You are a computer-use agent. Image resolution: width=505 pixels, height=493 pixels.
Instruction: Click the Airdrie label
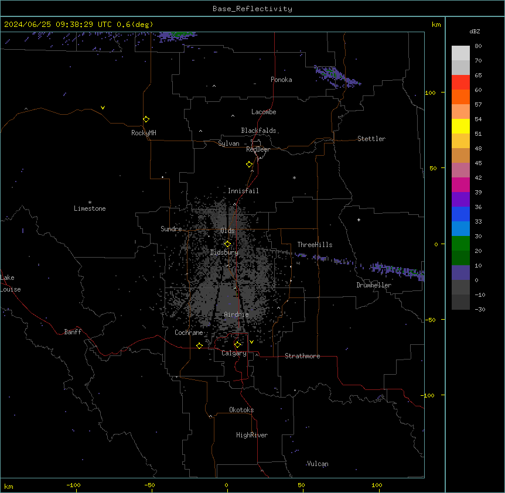click(x=237, y=314)
